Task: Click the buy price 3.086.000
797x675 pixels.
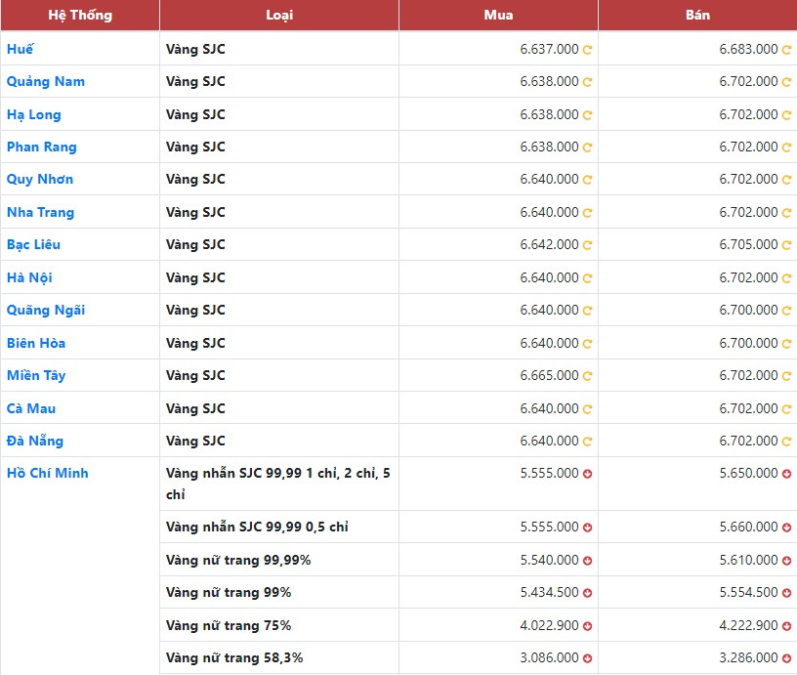Action: click(550, 658)
